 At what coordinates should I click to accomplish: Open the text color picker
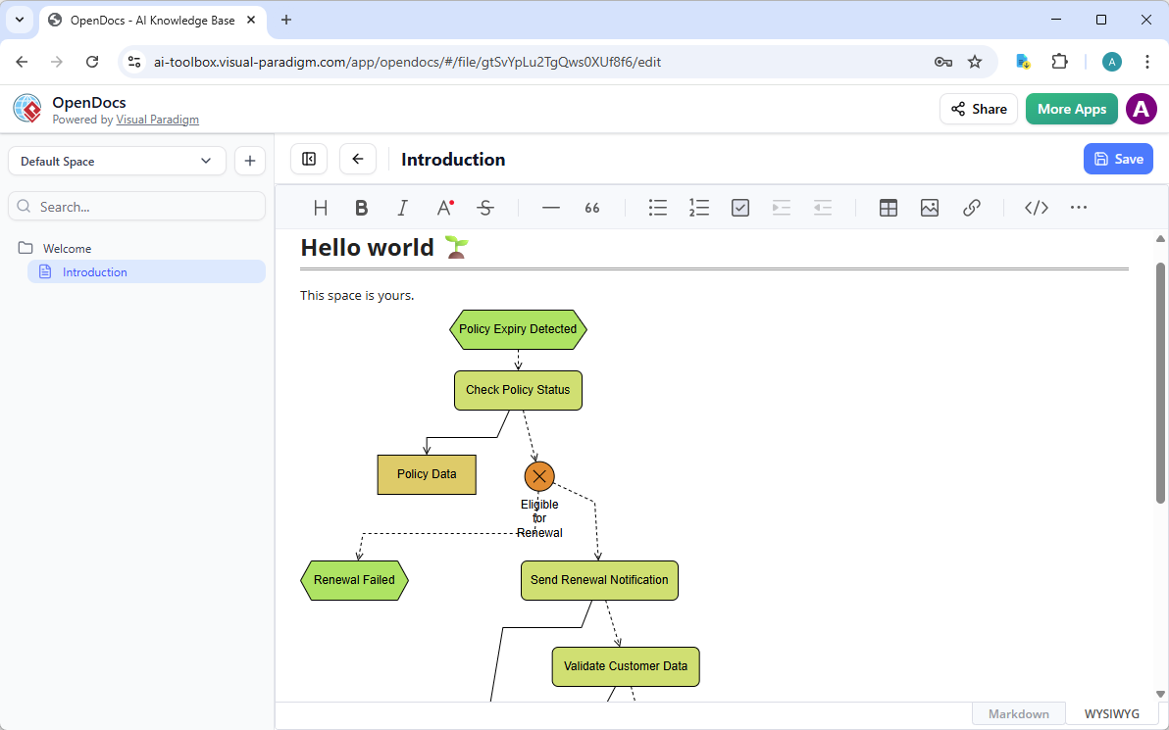(x=443, y=207)
